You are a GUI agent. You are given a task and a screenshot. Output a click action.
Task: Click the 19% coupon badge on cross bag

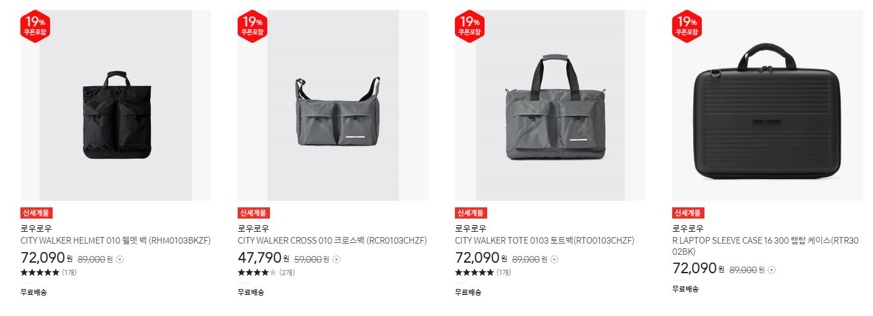pos(252,26)
